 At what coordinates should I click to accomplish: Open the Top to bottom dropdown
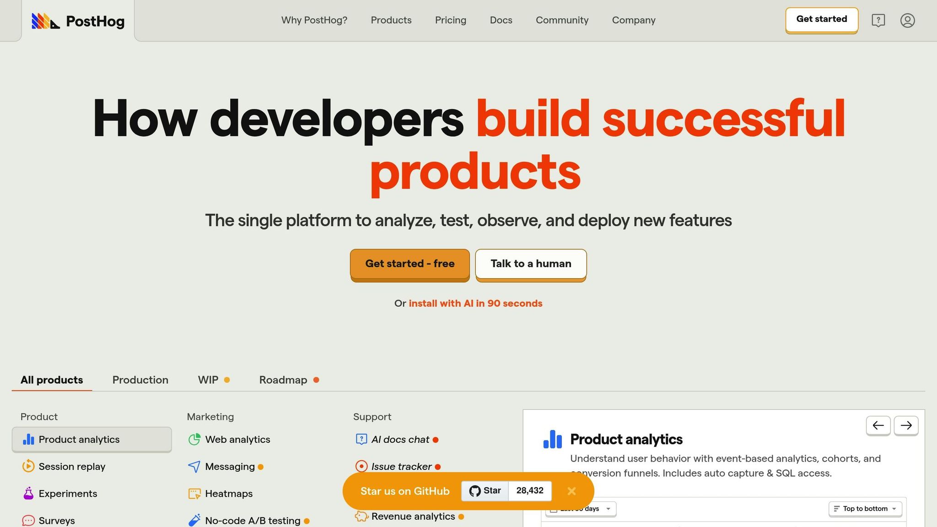click(x=865, y=509)
